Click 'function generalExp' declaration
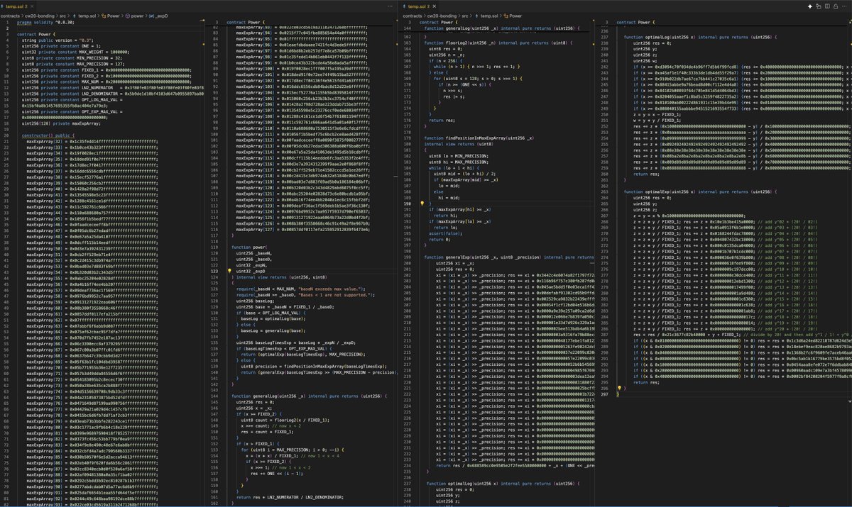The width and height of the screenshot is (852, 507). (508, 256)
